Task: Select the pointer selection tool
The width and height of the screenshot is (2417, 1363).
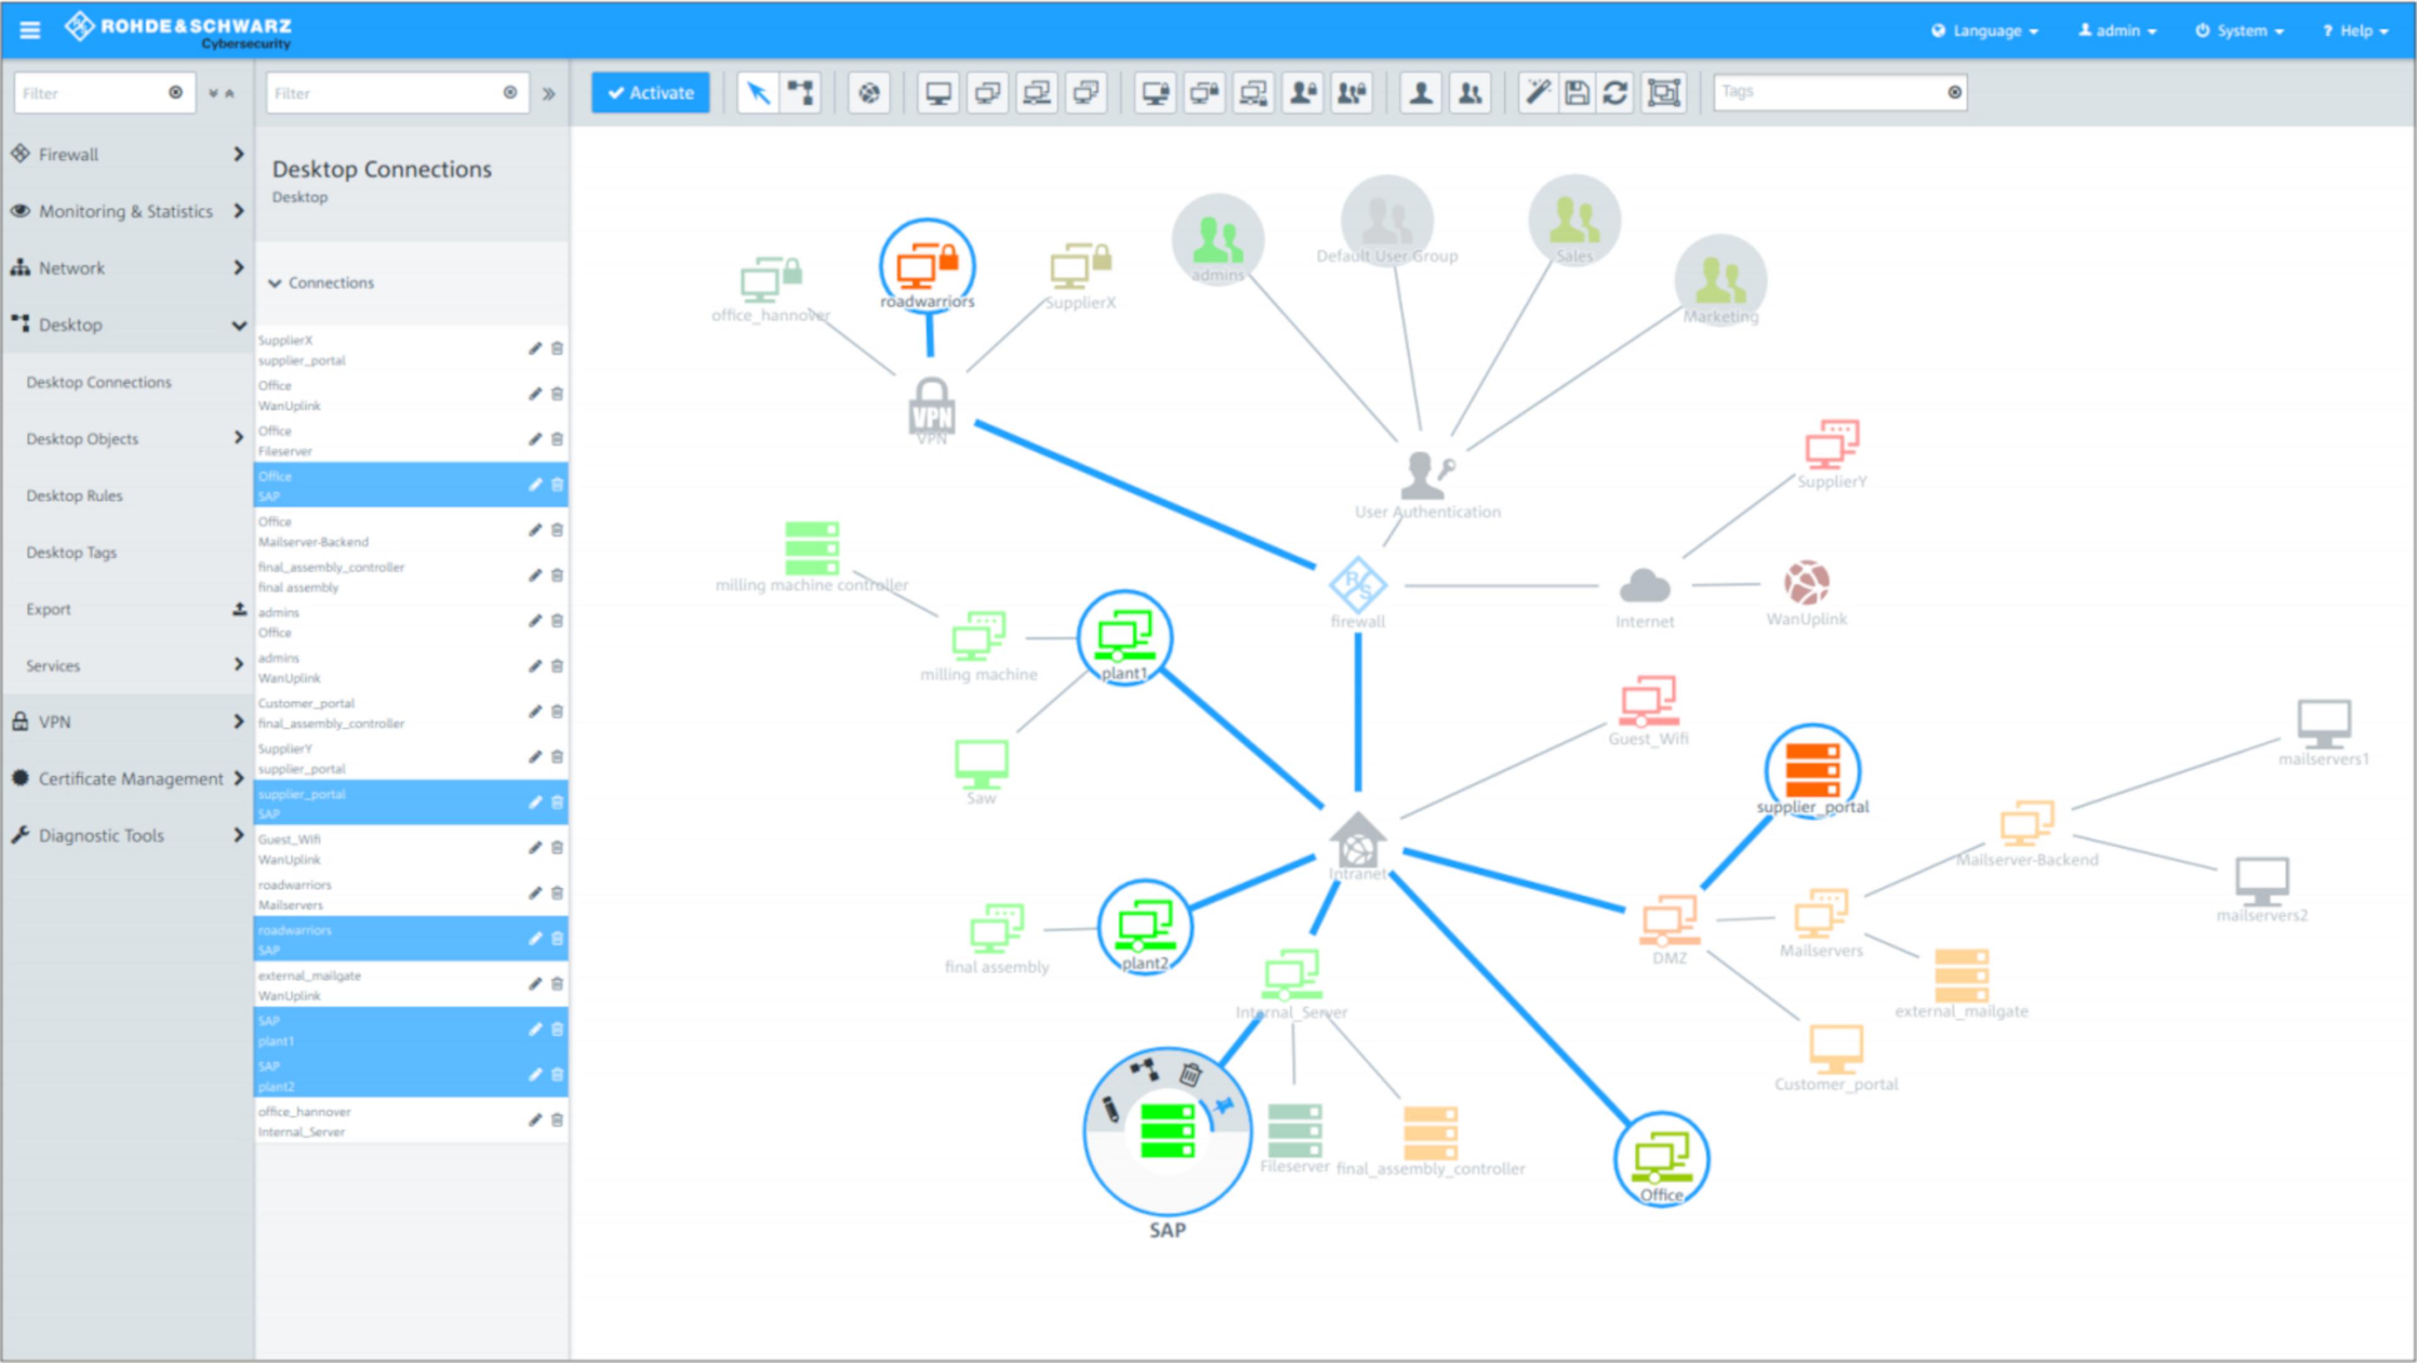Action: pos(757,93)
